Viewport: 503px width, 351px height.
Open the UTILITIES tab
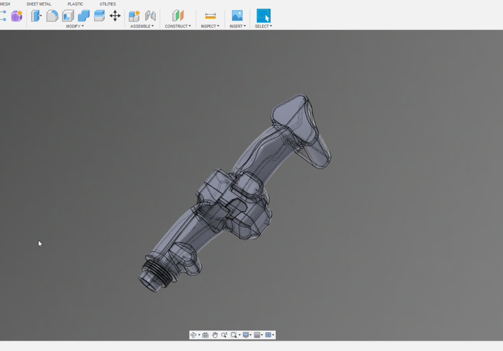click(x=108, y=4)
